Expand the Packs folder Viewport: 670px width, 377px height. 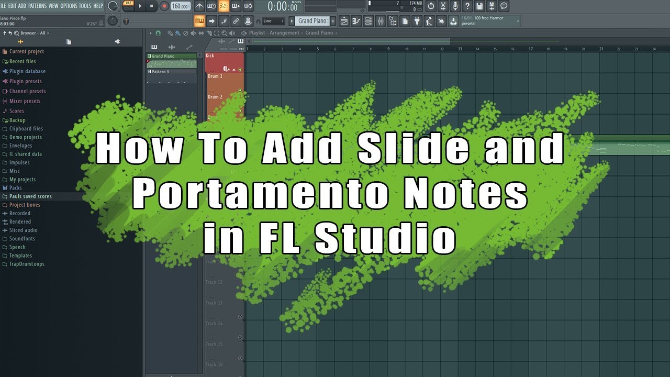(15, 187)
